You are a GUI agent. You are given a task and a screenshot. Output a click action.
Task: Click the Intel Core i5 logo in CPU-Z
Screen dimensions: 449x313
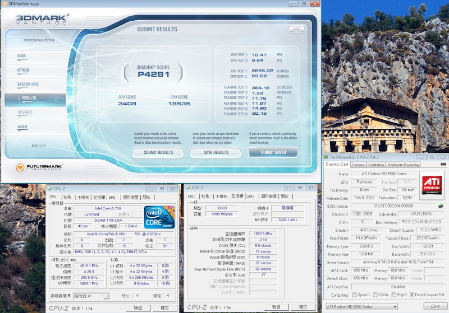159,217
